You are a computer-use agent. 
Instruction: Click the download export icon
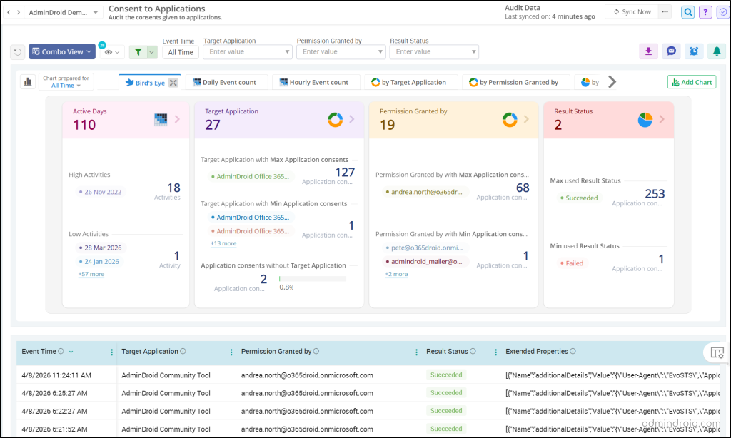(648, 51)
